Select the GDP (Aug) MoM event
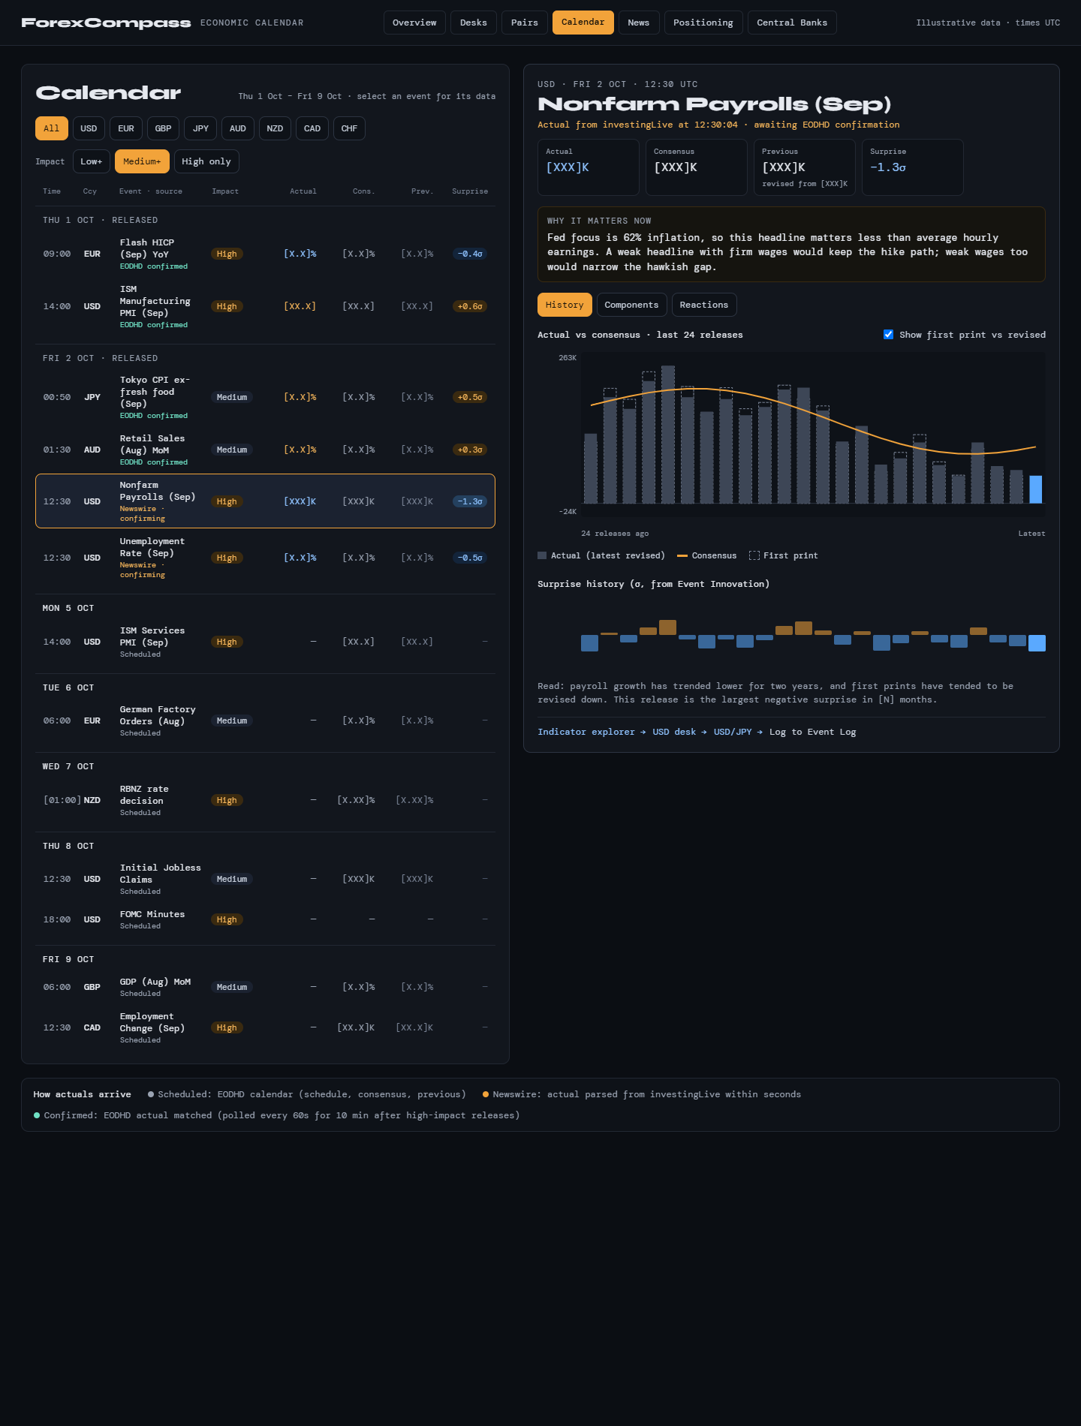 click(265, 987)
